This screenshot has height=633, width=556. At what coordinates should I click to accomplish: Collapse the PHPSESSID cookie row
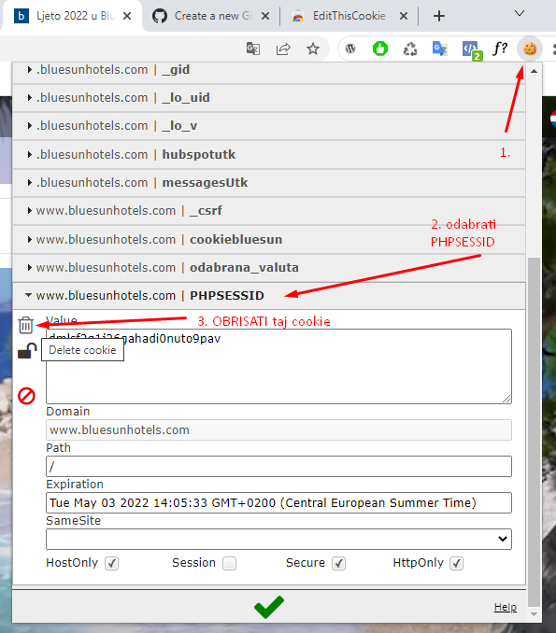[x=269, y=296]
